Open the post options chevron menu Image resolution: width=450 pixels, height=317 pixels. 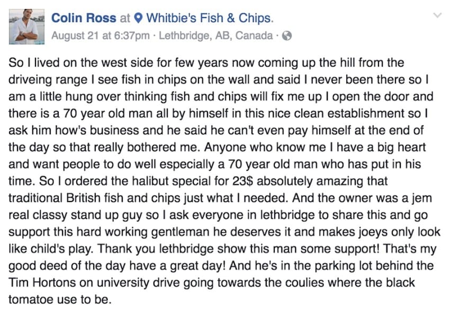[437, 15]
